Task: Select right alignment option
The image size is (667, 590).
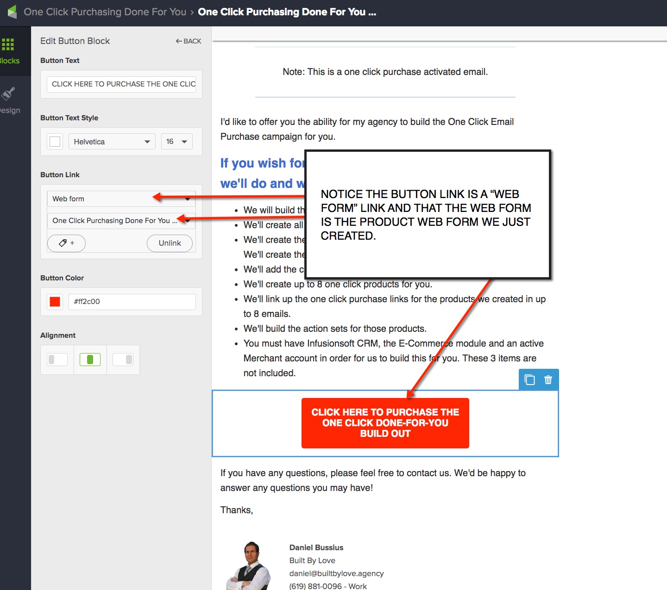Action: (123, 359)
